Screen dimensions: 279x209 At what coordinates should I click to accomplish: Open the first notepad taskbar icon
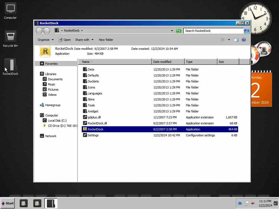[23, 203]
